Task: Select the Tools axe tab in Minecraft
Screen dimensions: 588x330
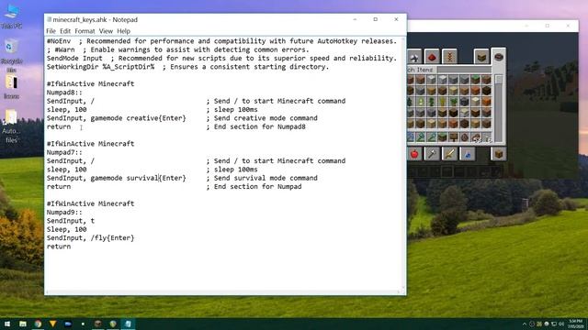Action: (432, 154)
